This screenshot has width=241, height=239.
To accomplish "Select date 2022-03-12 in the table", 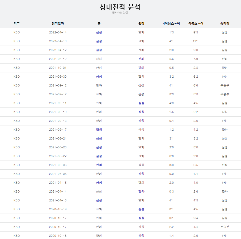I will click(58, 59).
